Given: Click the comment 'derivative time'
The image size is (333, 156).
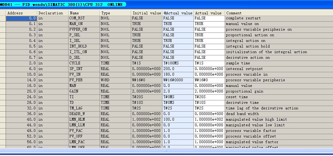Looking at the screenshot, I should [242, 103].
